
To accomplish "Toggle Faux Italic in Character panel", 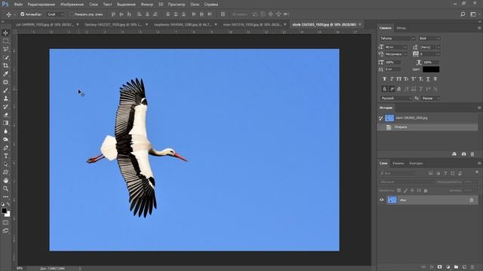I will (392, 79).
